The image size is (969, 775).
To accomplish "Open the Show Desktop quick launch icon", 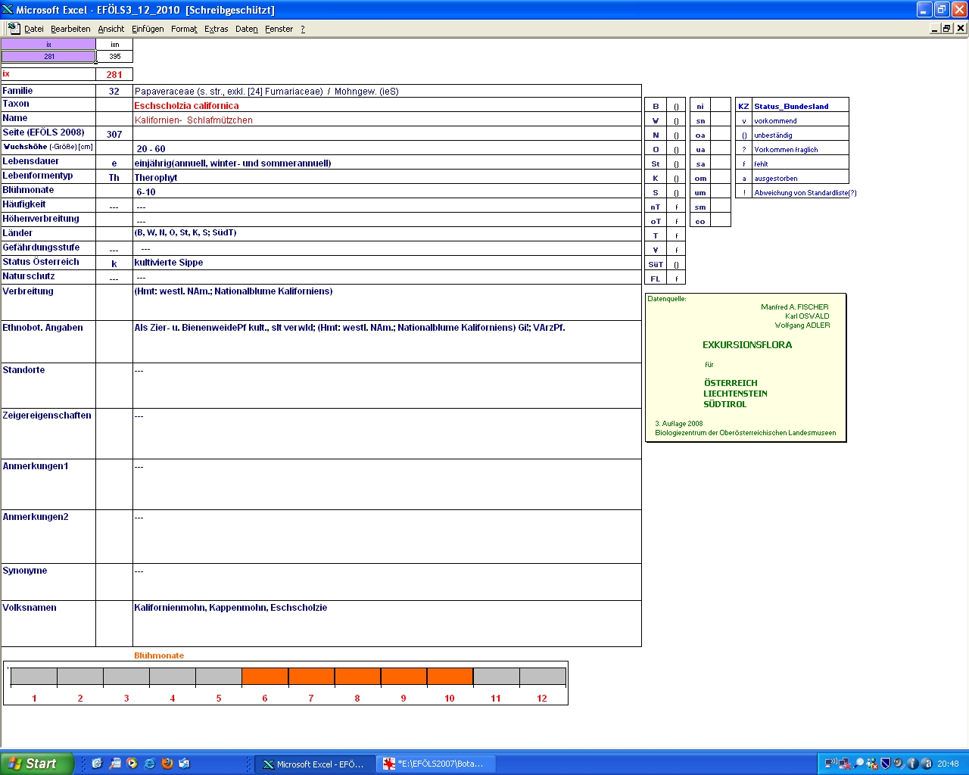I will coord(98,764).
